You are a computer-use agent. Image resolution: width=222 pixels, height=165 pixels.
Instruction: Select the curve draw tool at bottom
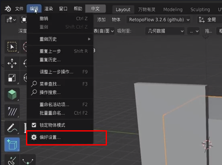pyautogui.click(x=12, y=160)
